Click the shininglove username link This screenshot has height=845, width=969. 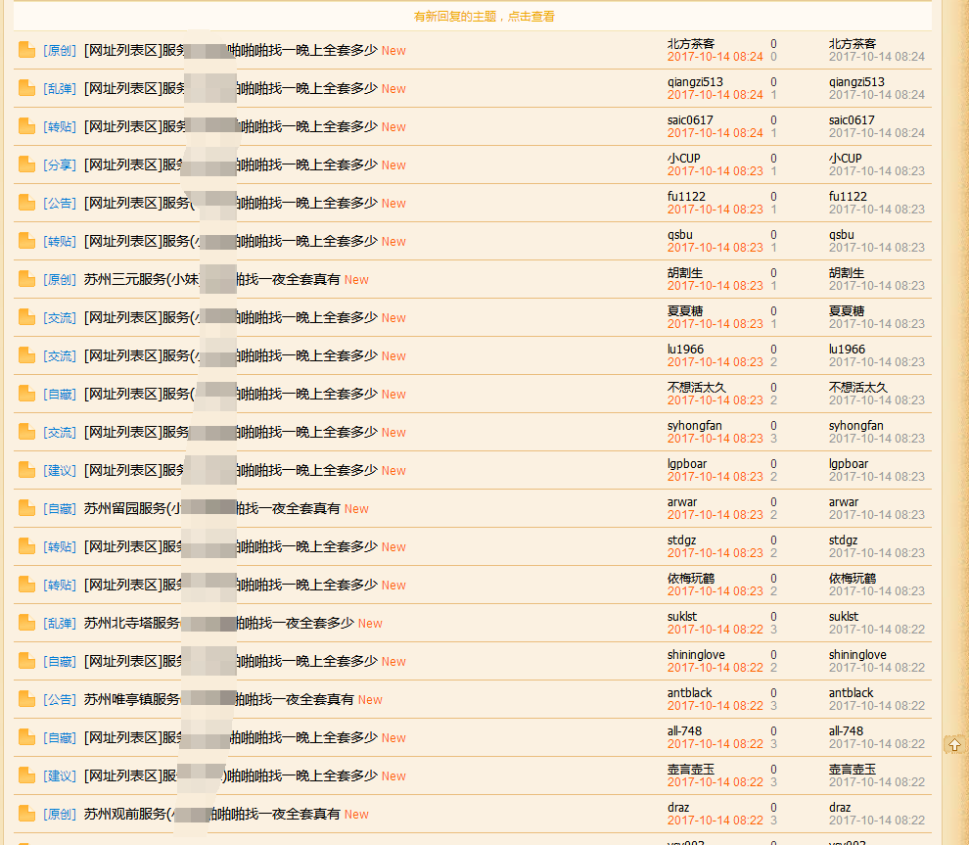[x=695, y=654]
